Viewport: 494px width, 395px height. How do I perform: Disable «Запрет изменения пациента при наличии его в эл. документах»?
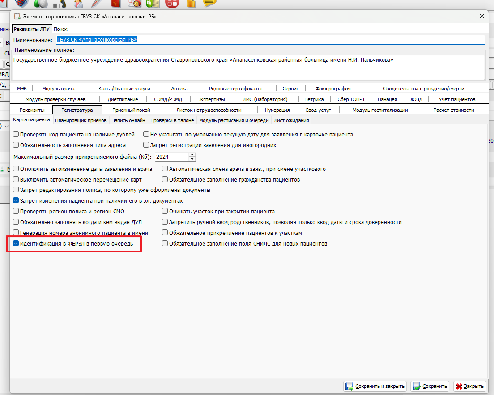click(x=16, y=200)
